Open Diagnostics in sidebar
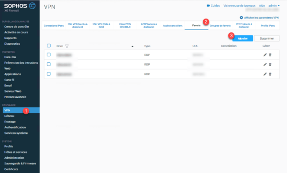Image resolution: width=287 pixels, height=173 pixels. click(x=12, y=44)
